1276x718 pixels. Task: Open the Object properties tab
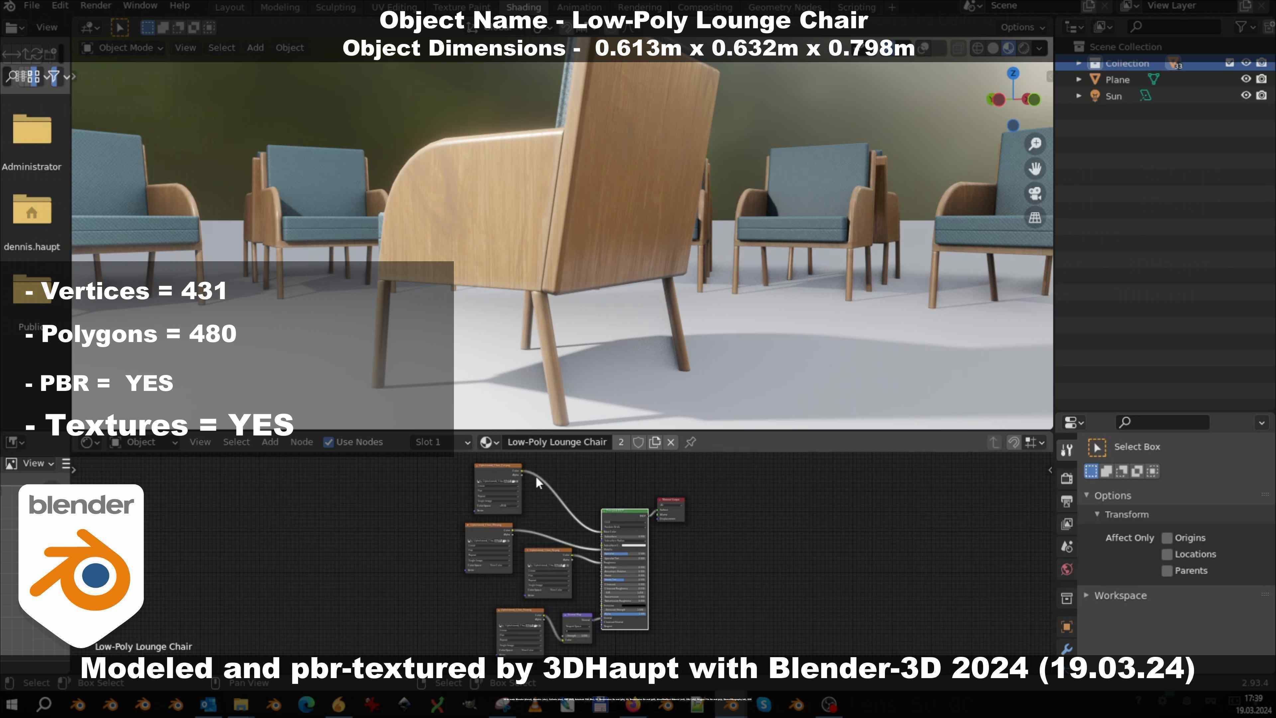tap(1067, 626)
